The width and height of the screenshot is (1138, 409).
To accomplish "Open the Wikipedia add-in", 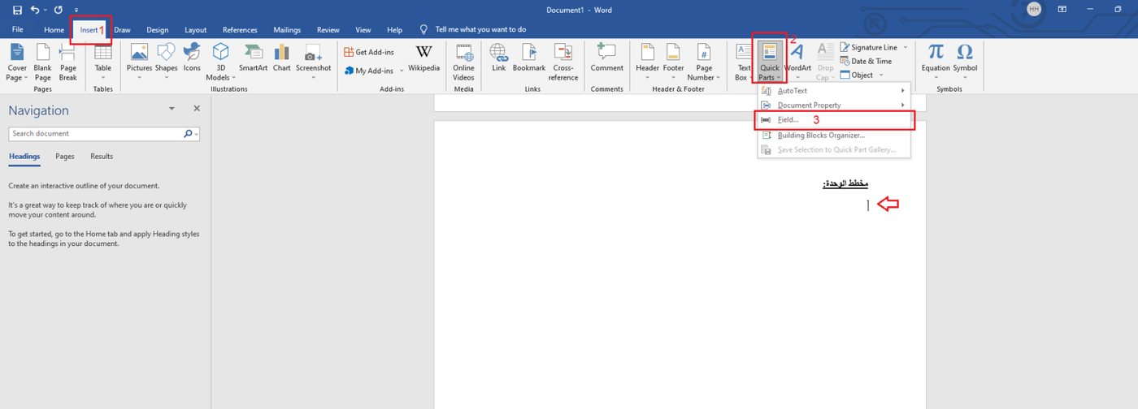I will 423,58.
